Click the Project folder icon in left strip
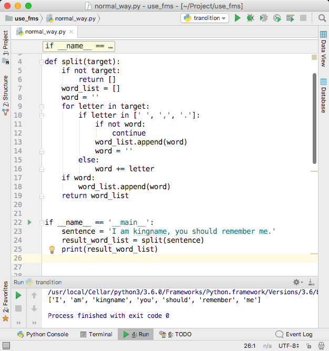Viewport: 329px width, 351px height. coord(6,61)
